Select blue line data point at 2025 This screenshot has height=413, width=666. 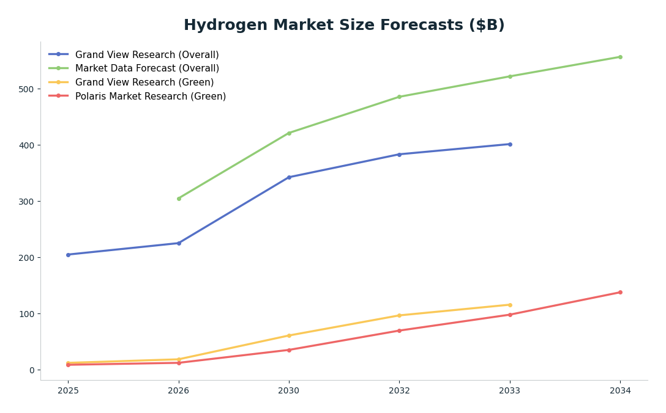tap(68, 255)
